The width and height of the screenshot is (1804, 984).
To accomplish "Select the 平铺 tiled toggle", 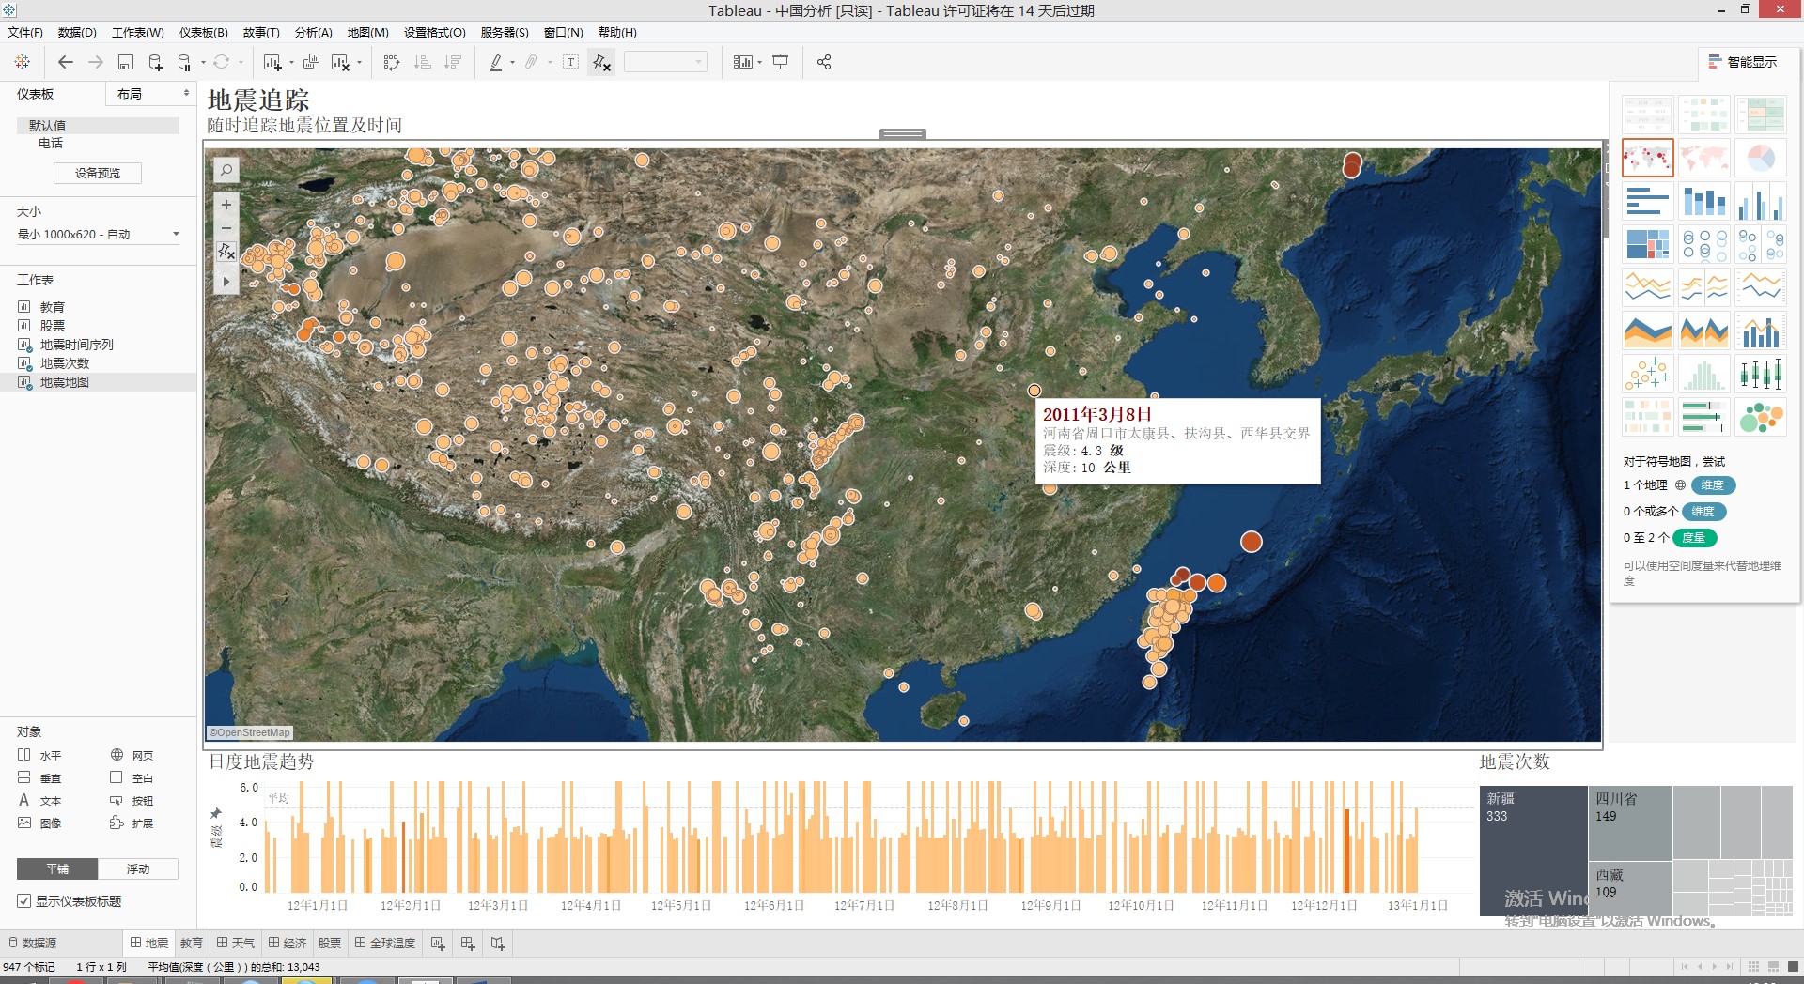I will [57, 869].
